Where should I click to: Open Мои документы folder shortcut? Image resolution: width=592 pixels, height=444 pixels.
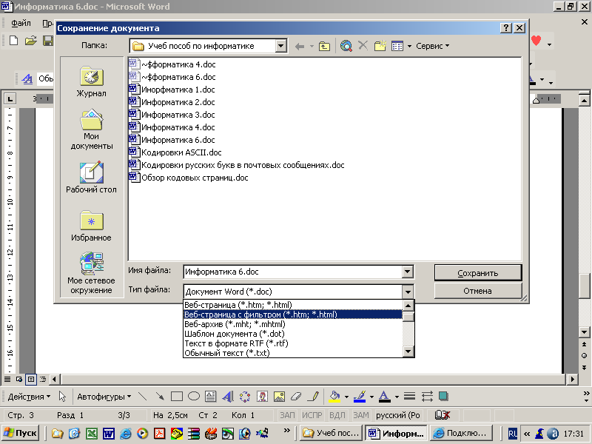click(x=91, y=130)
